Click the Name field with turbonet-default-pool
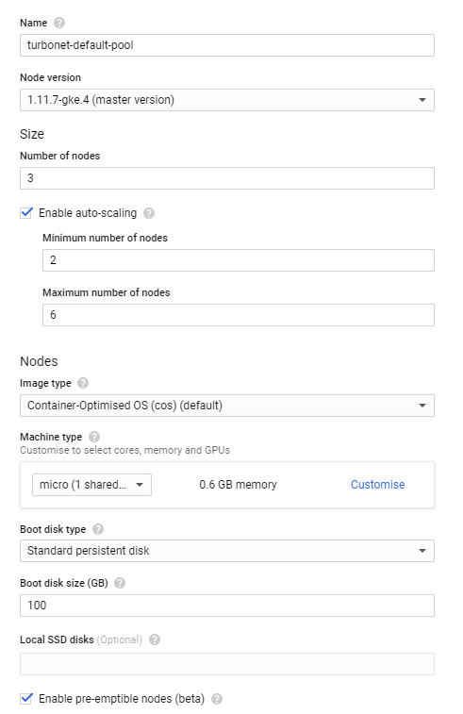The height and width of the screenshot is (714, 463). 227,45
